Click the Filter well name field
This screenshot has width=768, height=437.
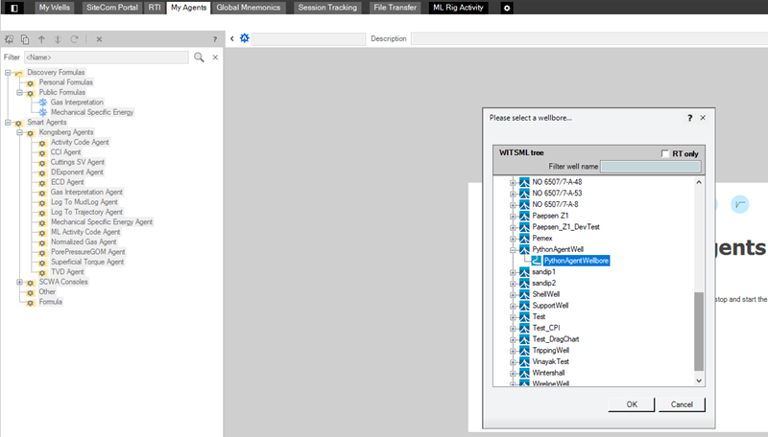651,166
